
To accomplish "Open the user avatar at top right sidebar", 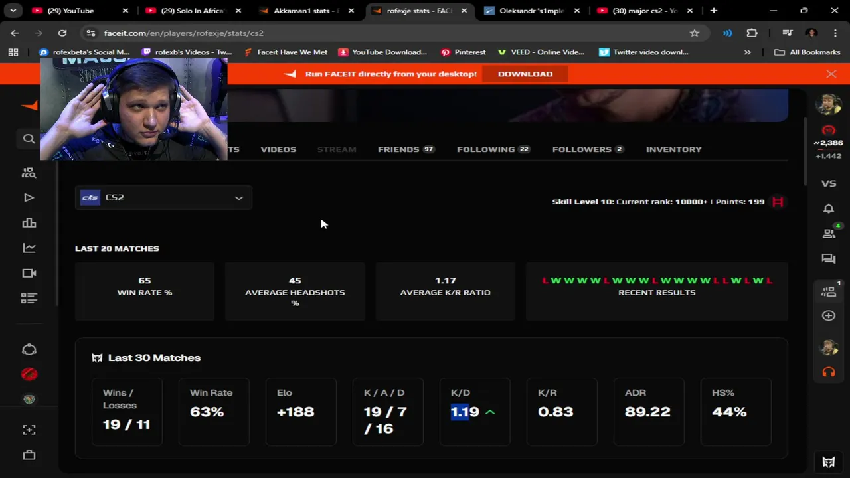I will coord(828,104).
